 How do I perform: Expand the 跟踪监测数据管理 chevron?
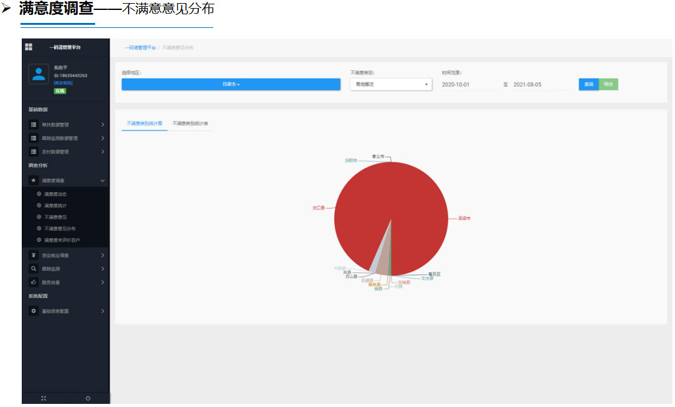coord(103,138)
